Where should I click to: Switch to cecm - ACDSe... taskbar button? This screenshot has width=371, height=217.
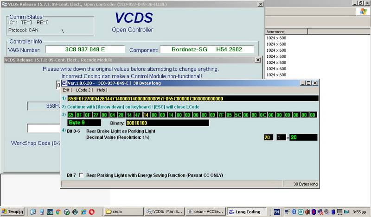[x=205, y=211]
